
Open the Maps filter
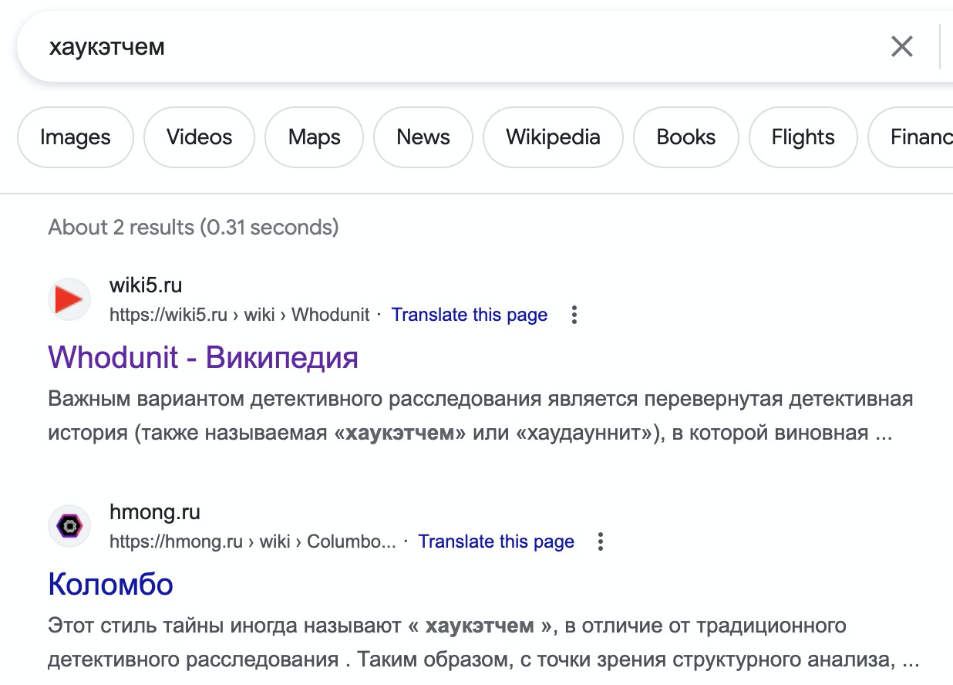tap(314, 137)
